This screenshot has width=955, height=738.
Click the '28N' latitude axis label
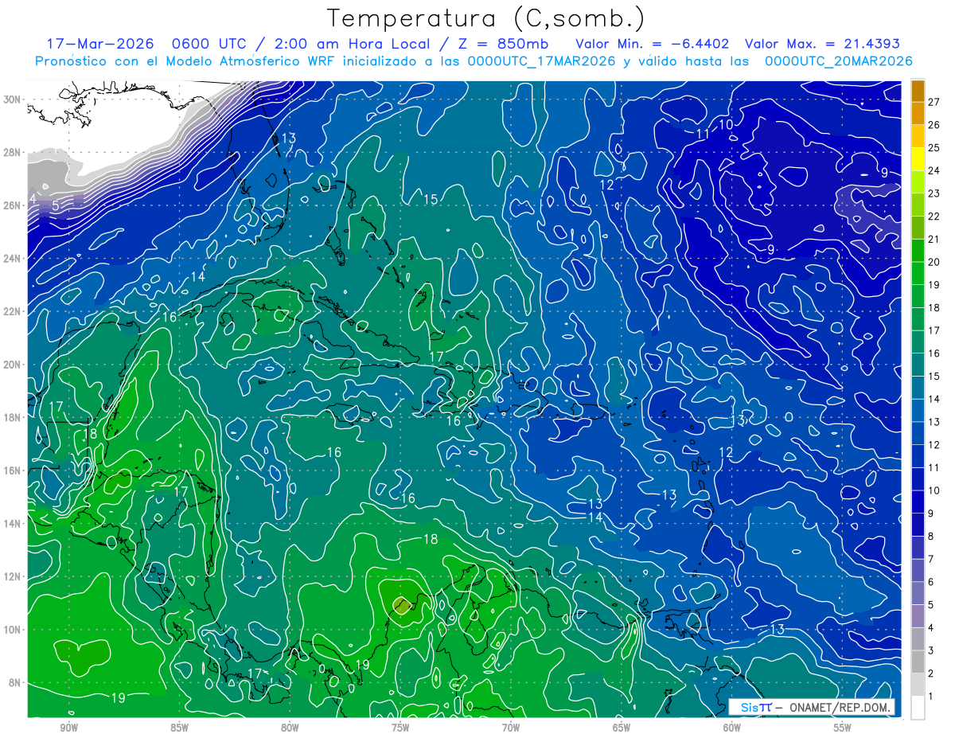(12, 152)
